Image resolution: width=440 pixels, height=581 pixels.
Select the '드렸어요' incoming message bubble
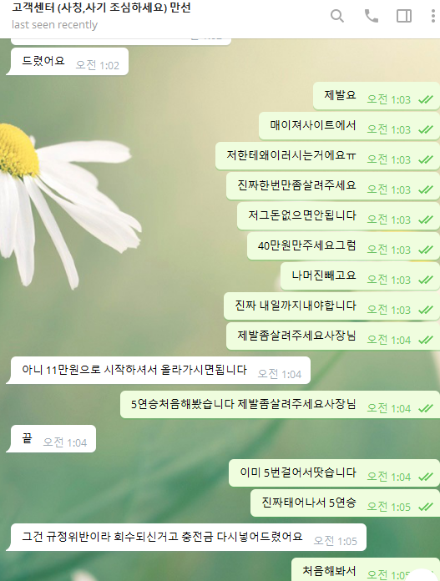pos(69,62)
